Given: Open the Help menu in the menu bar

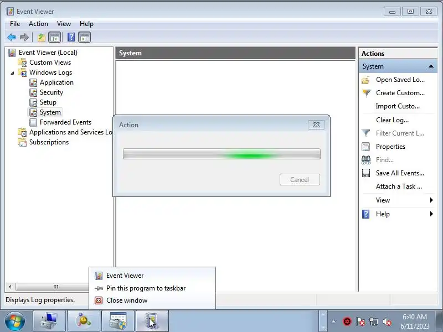Looking at the screenshot, I should click(86, 24).
